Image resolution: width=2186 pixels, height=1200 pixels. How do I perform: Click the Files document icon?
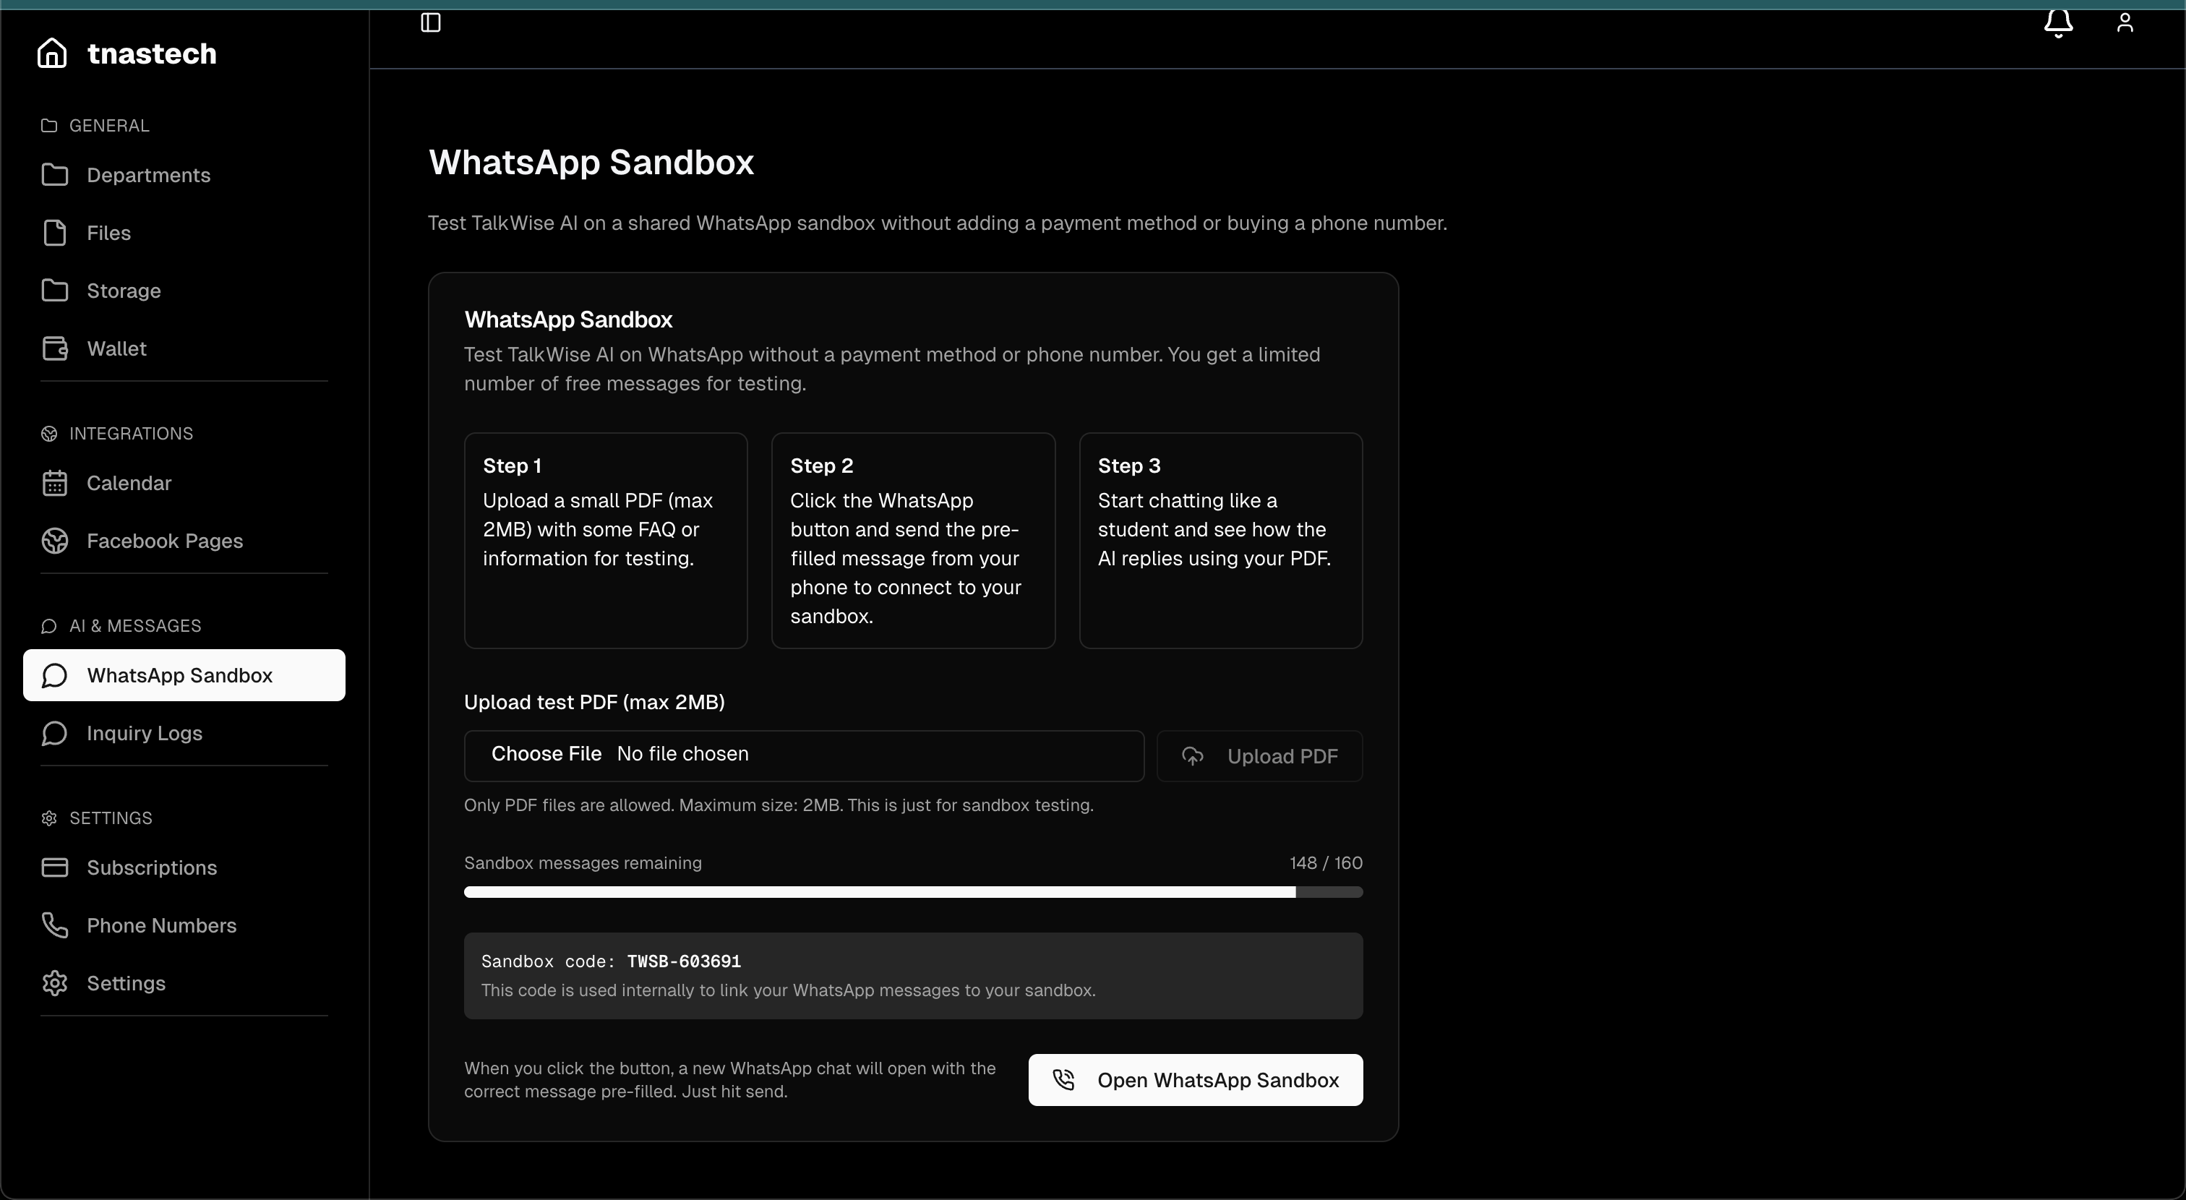(54, 233)
